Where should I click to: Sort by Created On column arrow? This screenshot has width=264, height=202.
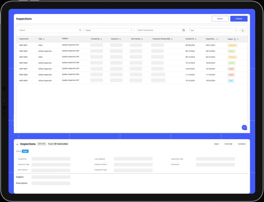coord(196,39)
